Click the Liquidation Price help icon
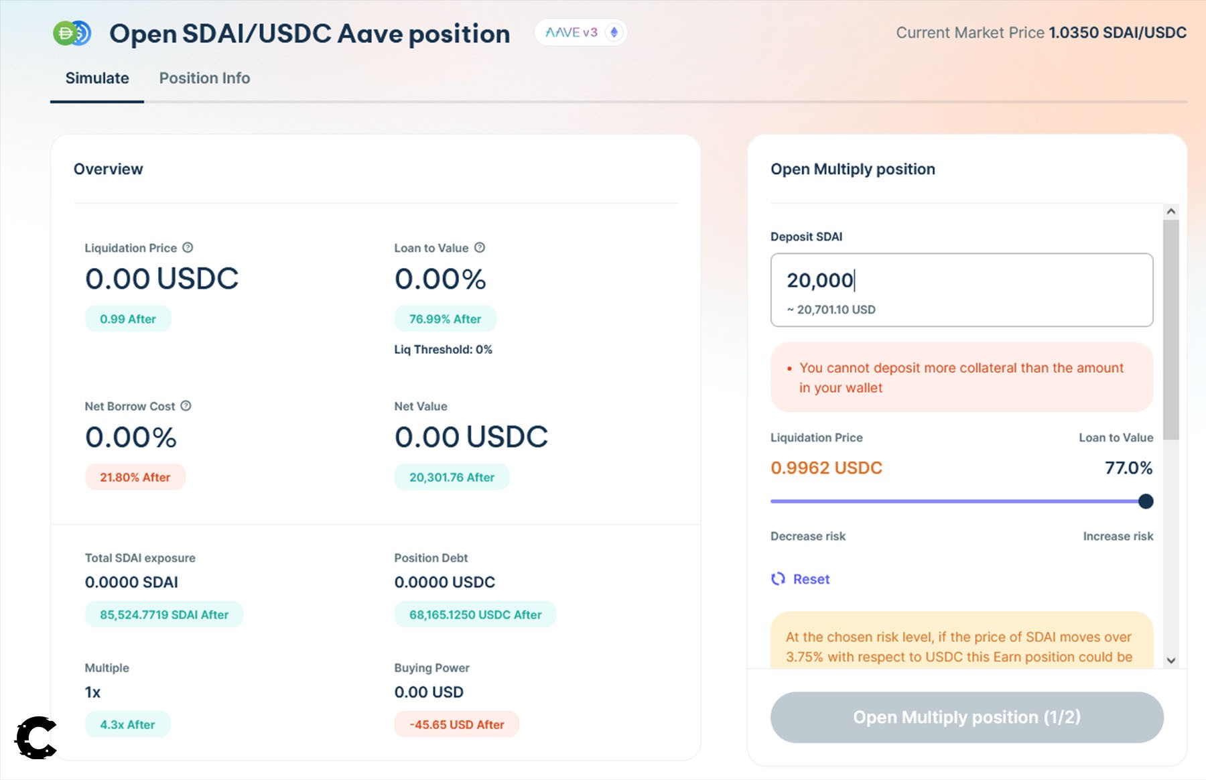The image size is (1206, 780). tap(188, 247)
